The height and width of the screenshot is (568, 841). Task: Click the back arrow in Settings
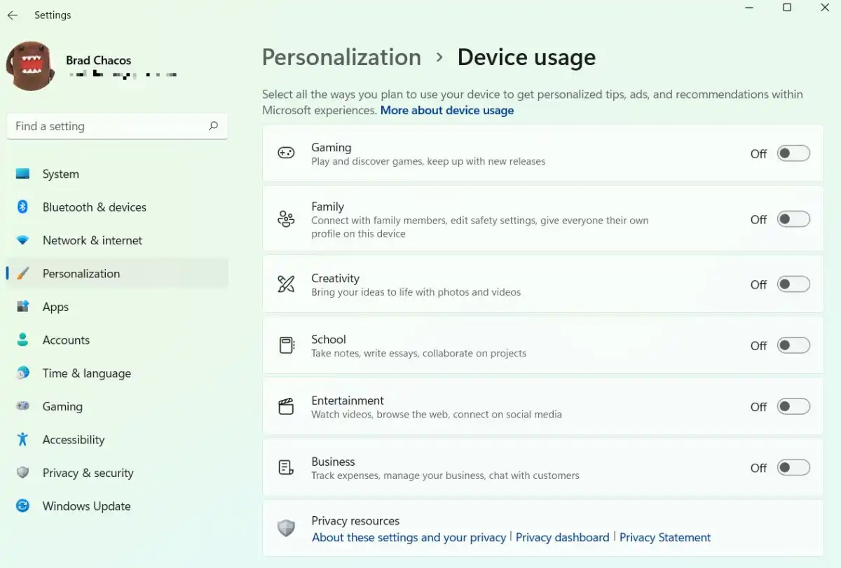[x=13, y=15]
